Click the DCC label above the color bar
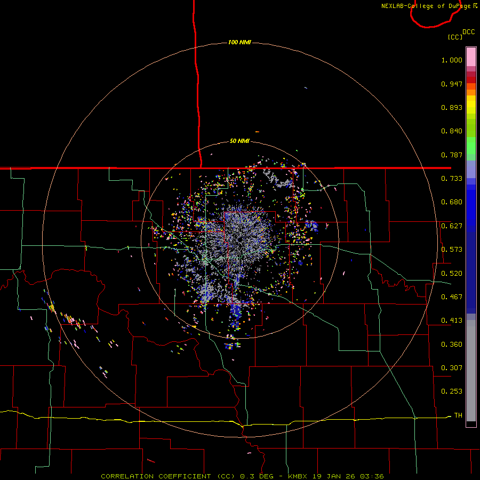This screenshot has width=480, height=480. tap(469, 32)
